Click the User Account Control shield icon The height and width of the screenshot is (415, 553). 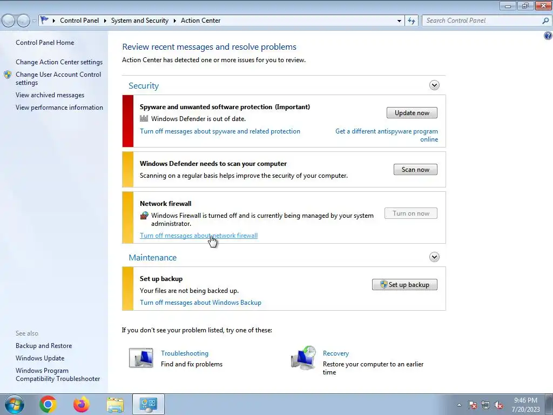pyautogui.click(x=8, y=75)
